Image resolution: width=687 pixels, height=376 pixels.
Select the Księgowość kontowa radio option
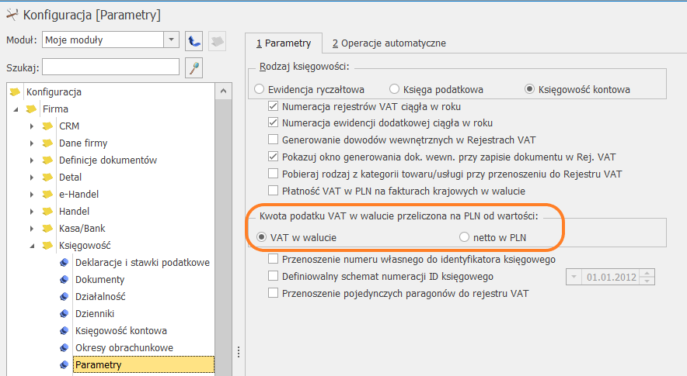[x=529, y=89]
